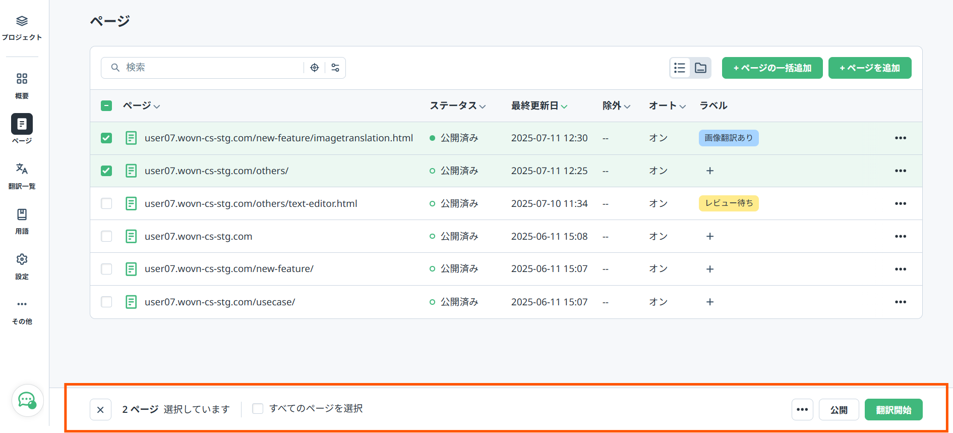The image size is (953, 433).
Task: Go to 概要 overview in sidebar
Action: 22,79
